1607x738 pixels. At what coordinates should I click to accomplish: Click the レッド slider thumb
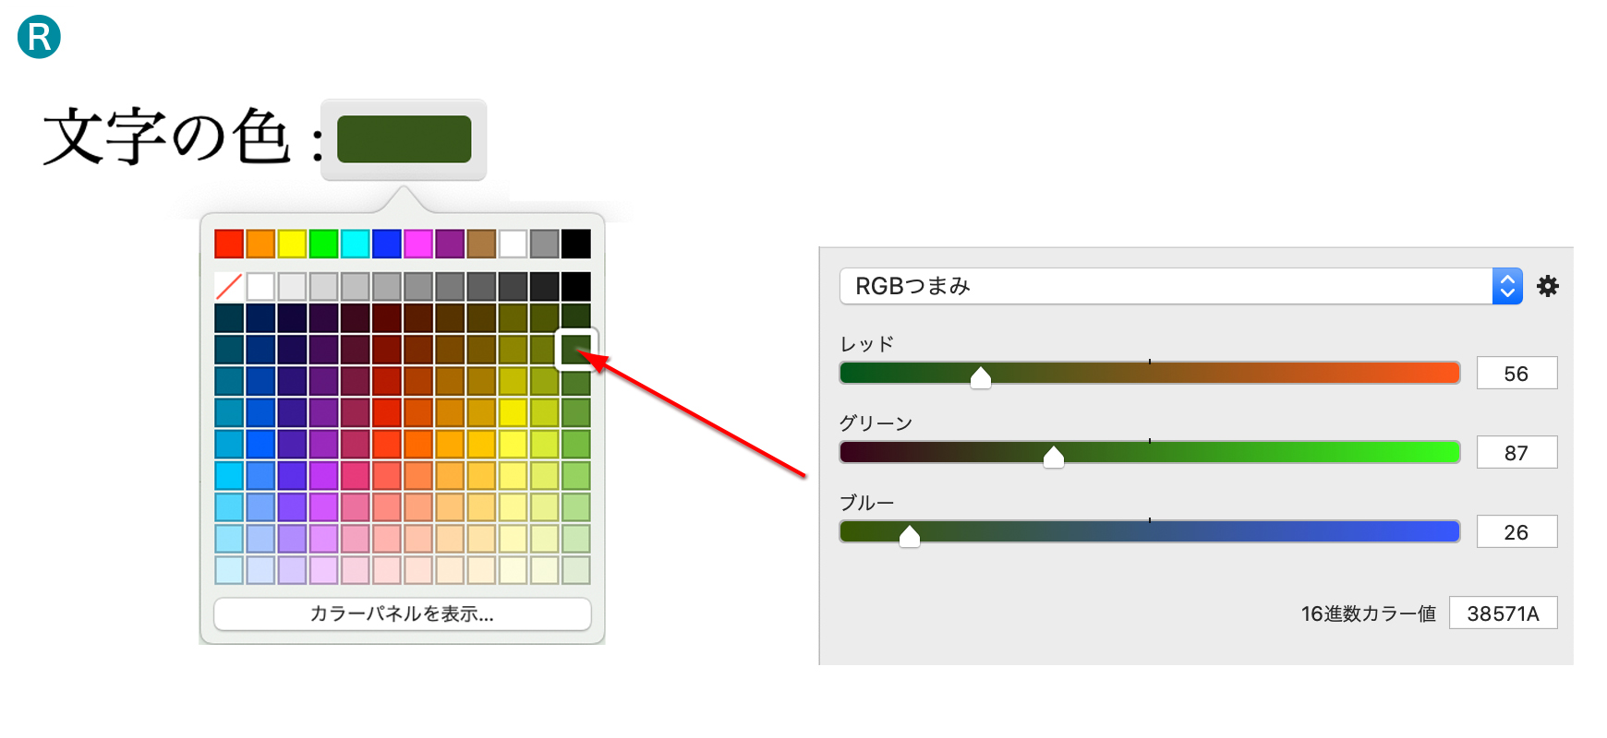[x=981, y=376]
